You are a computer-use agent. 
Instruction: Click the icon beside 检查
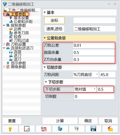(x=11, y=37)
